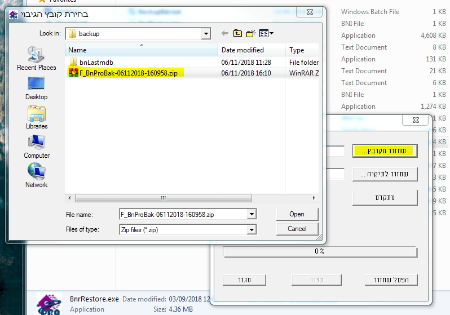This screenshot has height=315, width=450.
Task: Go up one folder level
Action: (237, 34)
